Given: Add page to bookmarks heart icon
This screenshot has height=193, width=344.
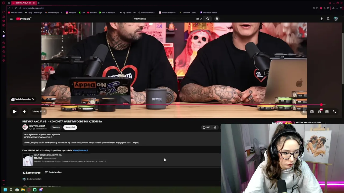Looking at the screenshot, I should [x=328, y=8].
